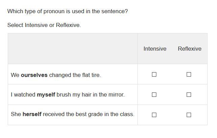The image size is (217, 138).
Task: Select the 'brush my hair in the mirror' text
Action: click(90, 95)
